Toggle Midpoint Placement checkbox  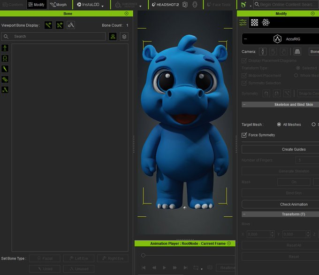(x=244, y=76)
